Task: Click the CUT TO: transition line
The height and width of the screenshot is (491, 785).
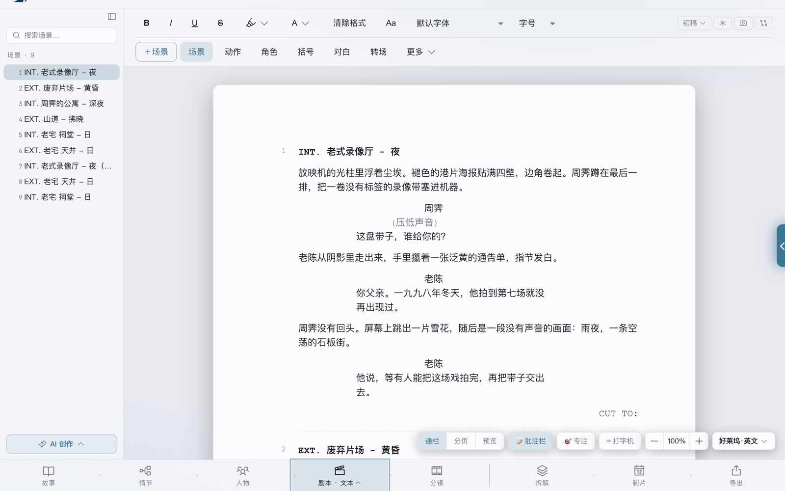Action: 618,413
